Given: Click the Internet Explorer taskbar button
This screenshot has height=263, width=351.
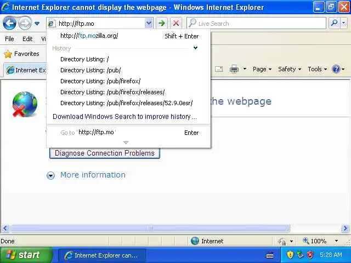Looking at the screenshot, I should (x=102, y=255).
